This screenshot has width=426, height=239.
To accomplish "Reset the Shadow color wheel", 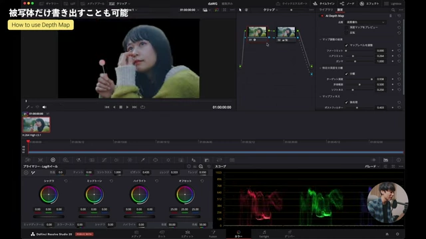I will (x=66, y=181).
